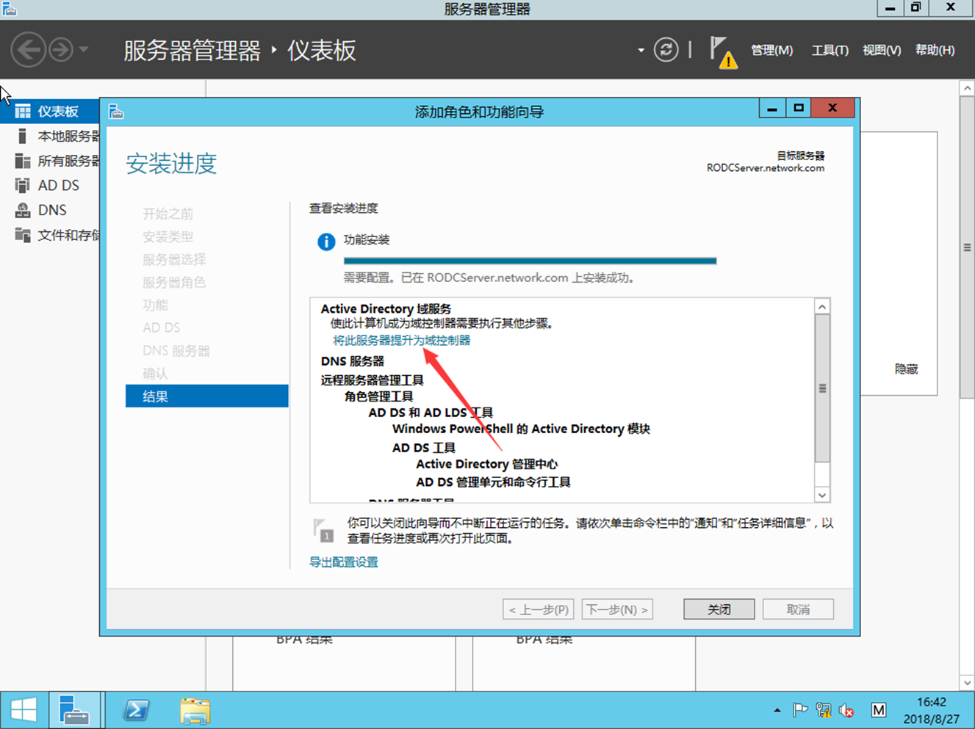Click Active Directory 域服务 text in results
This screenshot has height=729, width=975.
pyautogui.click(x=386, y=308)
